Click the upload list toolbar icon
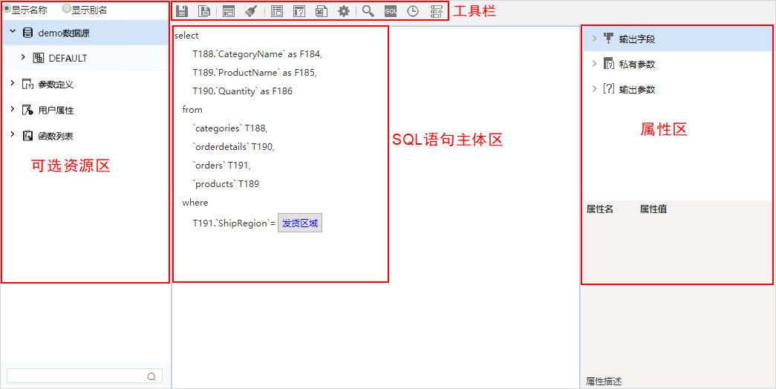776x389 pixels. point(436,11)
